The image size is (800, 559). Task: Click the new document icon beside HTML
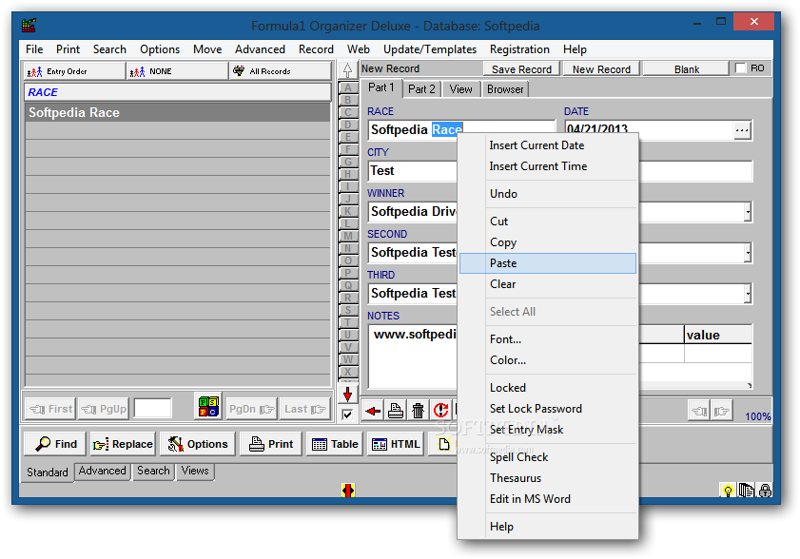444,444
